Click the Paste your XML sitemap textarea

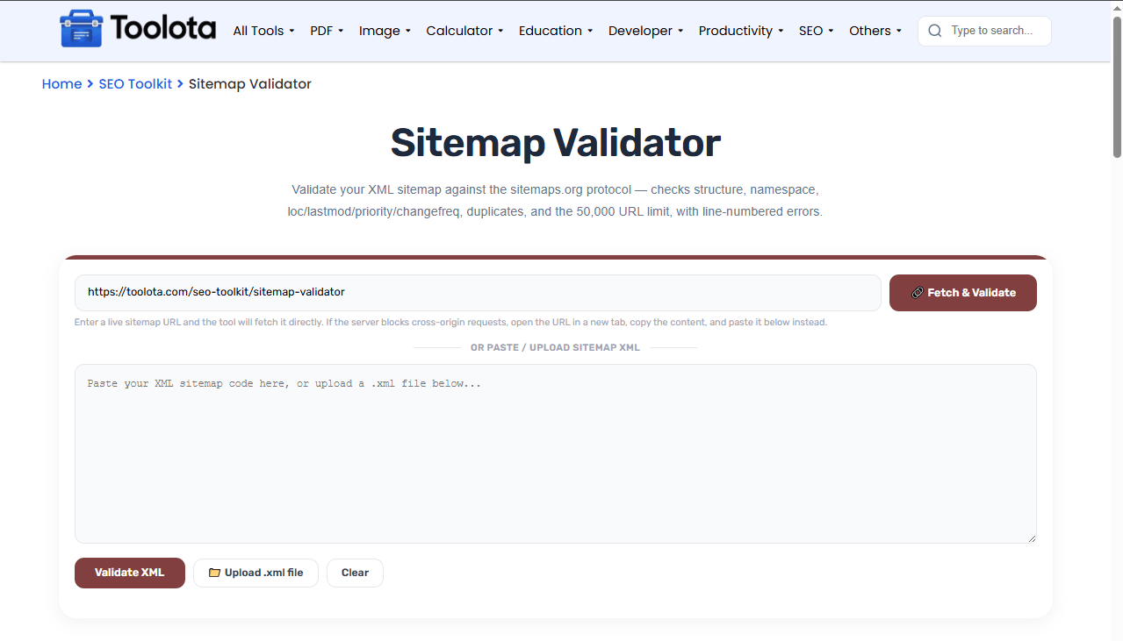pyautogui.click(x=556, y=453)
